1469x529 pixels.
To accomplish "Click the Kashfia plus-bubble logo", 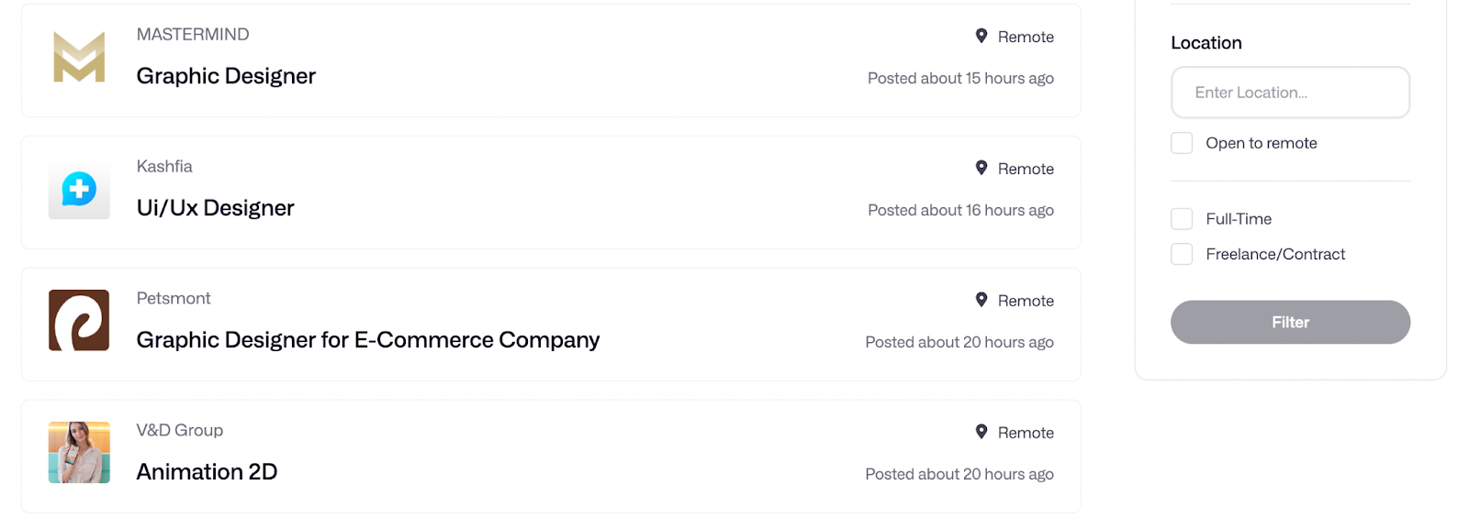I will (x=79, y=189).
